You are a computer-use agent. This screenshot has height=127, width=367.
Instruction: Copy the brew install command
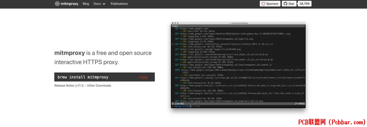pos(143,77)
